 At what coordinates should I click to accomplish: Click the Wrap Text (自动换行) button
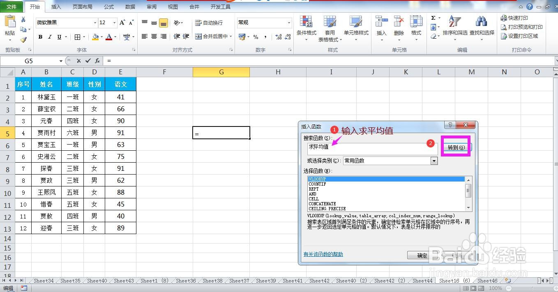coord(209,23)
